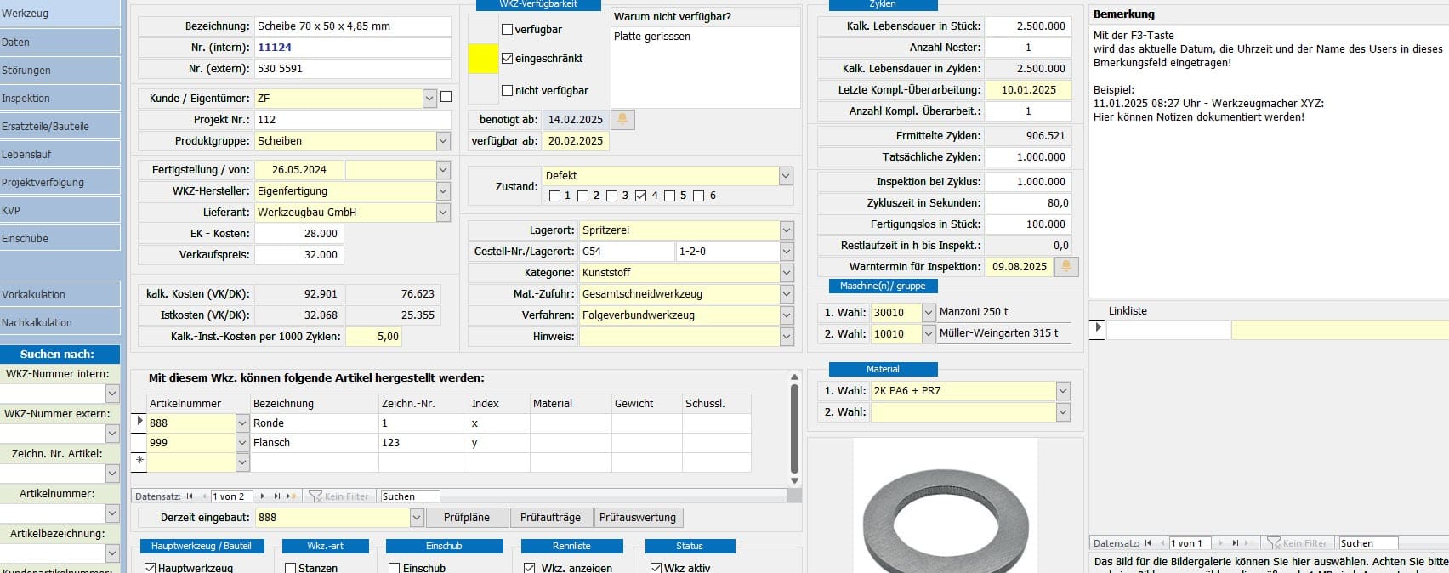
Task: Tick the 'nicht verfügbar' checkbox
Action: (x=508, y=91)
